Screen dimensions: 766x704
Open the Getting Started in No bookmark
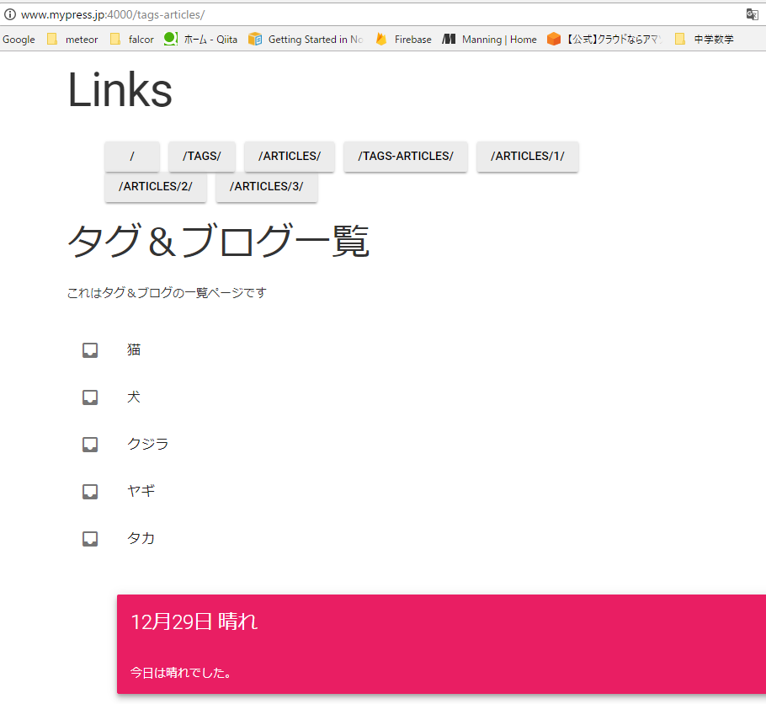(306, 39)
